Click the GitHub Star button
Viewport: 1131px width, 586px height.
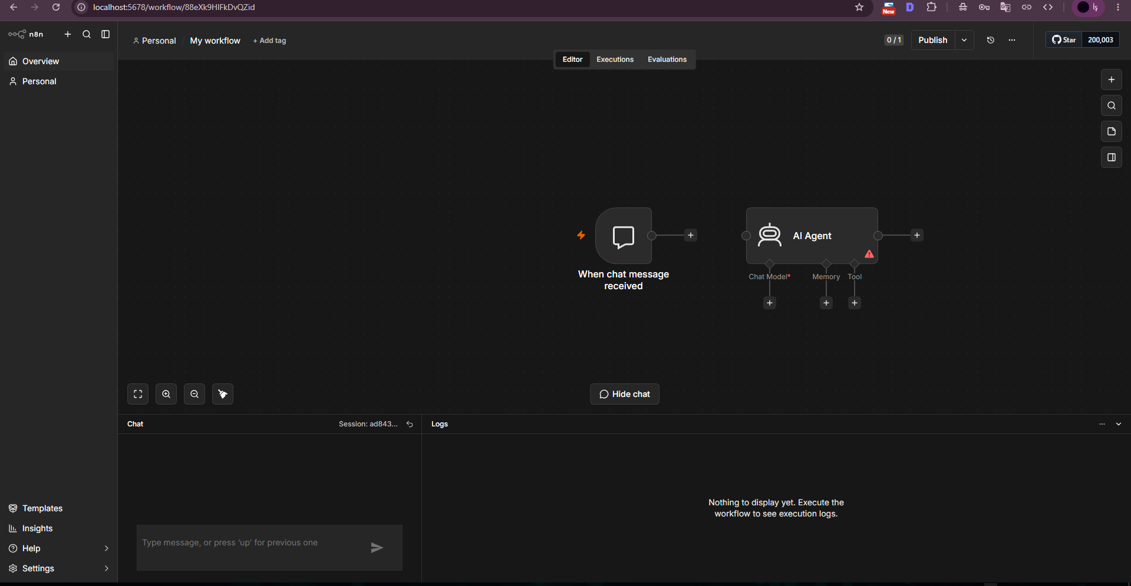point(1064,40)
